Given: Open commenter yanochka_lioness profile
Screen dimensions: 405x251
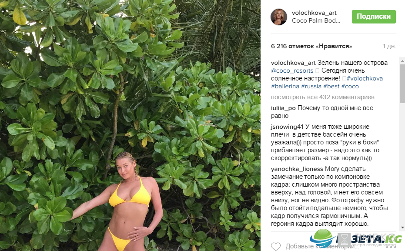Looking at the screenshot, I should click(297, 169).
